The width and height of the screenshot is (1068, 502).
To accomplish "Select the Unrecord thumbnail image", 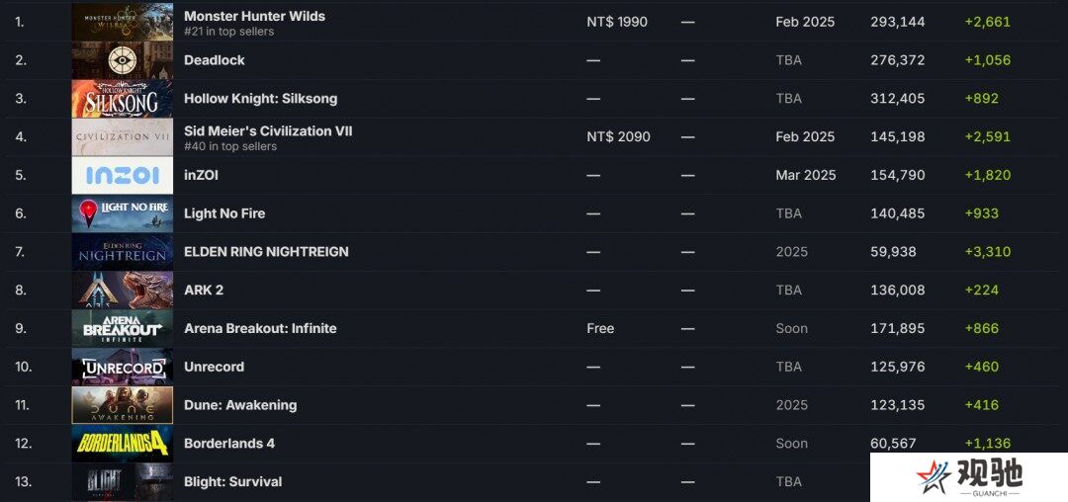I will point(123,367).
